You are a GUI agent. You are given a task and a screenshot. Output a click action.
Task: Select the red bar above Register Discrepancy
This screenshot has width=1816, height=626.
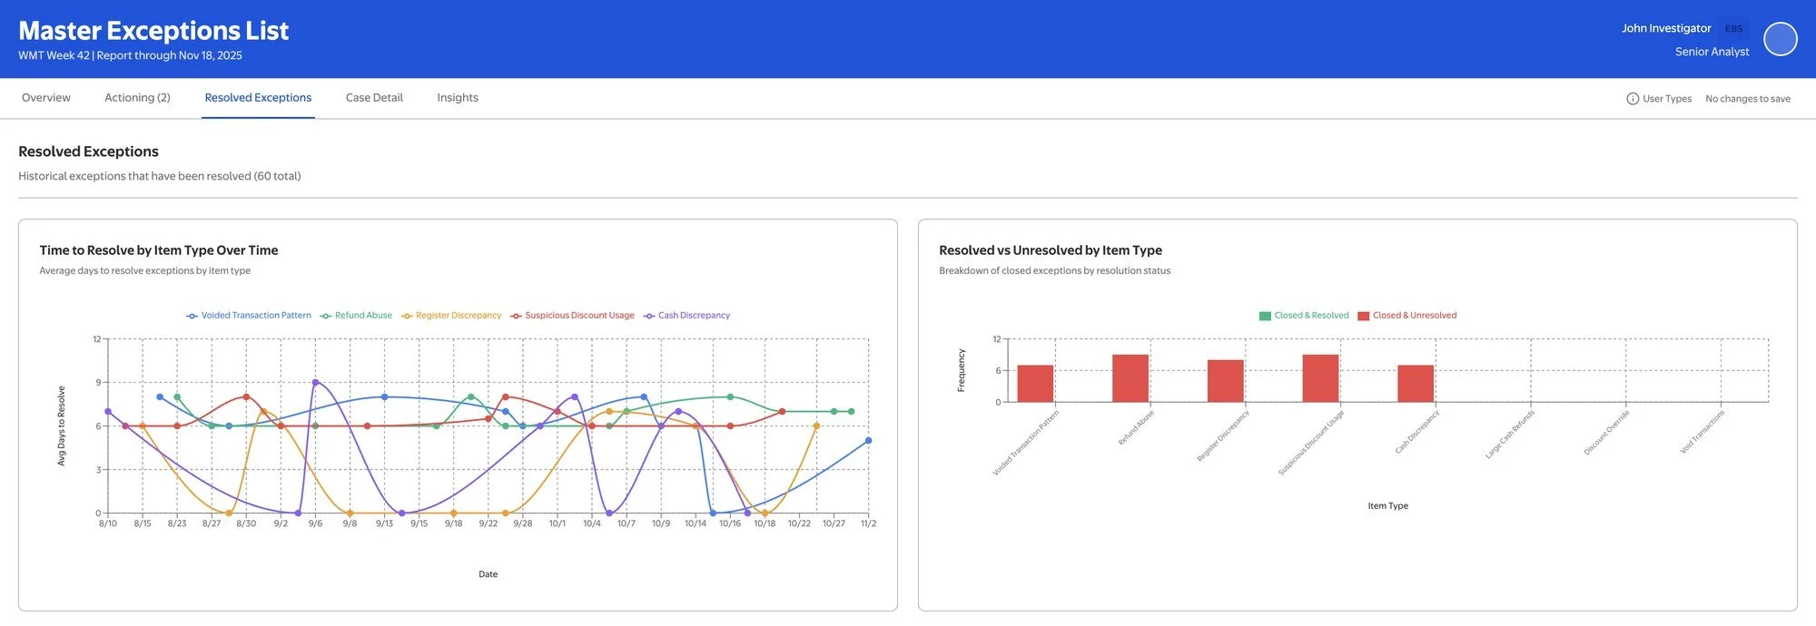tap(1226, 381)
